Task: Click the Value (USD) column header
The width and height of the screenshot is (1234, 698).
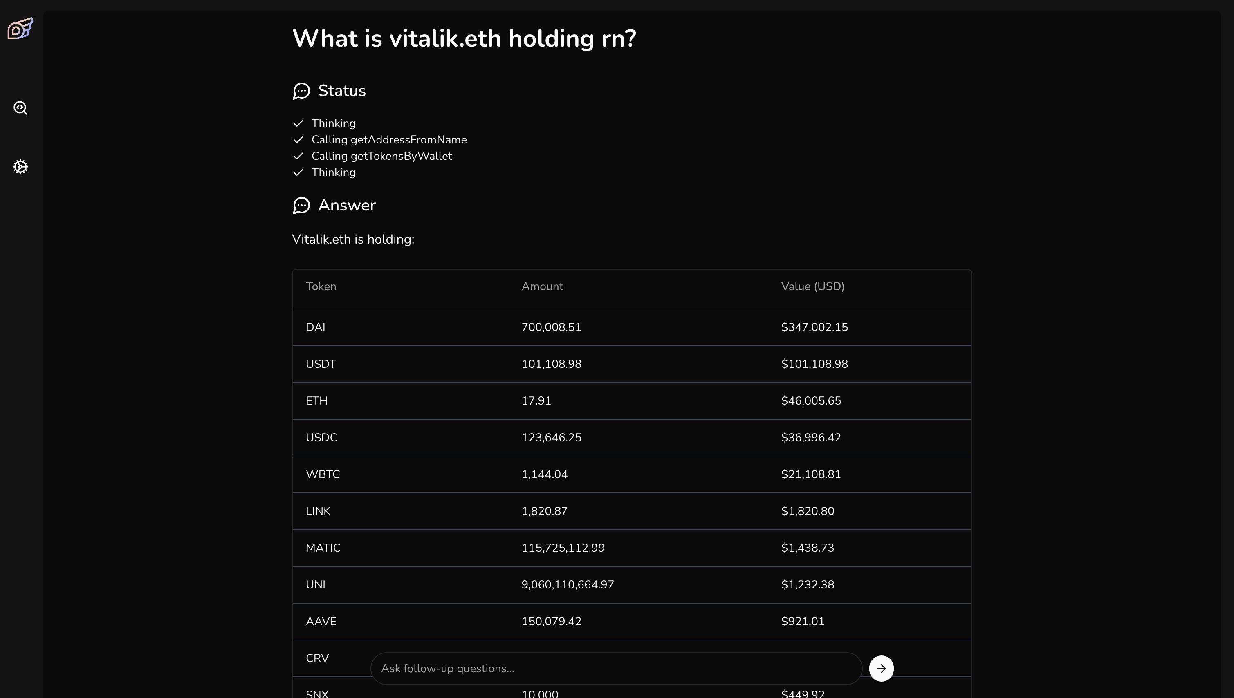Action: [x=812, y=286]
